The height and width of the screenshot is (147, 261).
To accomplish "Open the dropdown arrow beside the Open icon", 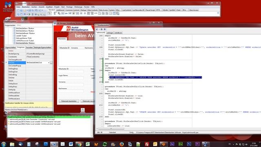I will click(x=27, y=10).
